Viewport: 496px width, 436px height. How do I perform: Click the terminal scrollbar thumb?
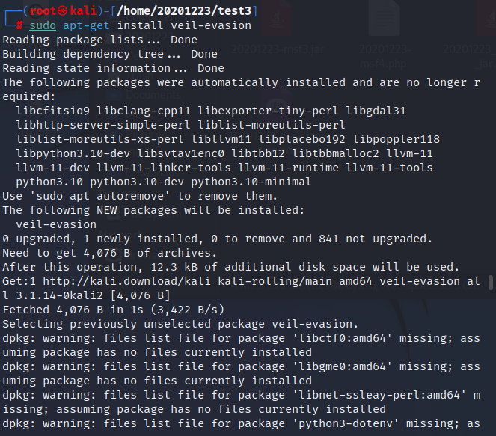click(x=491, y=283)
